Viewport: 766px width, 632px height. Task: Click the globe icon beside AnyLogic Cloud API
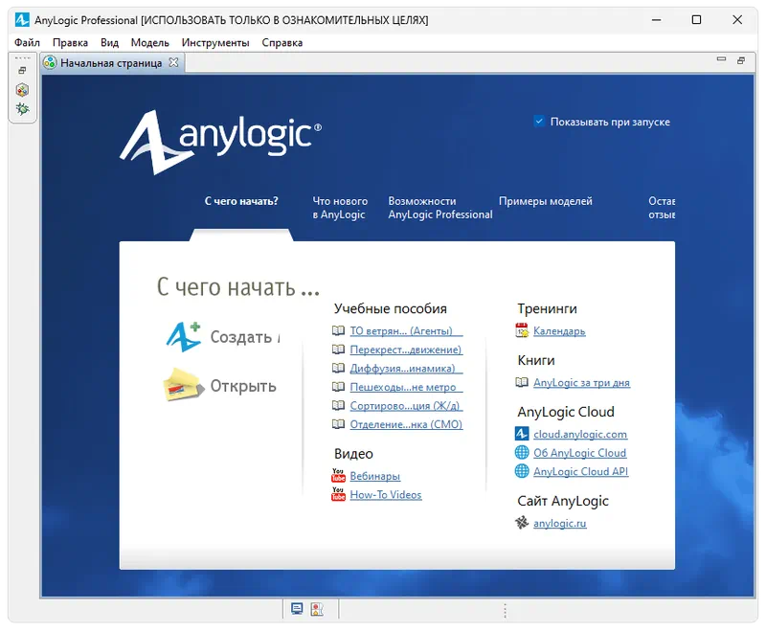tap(522, 471)
